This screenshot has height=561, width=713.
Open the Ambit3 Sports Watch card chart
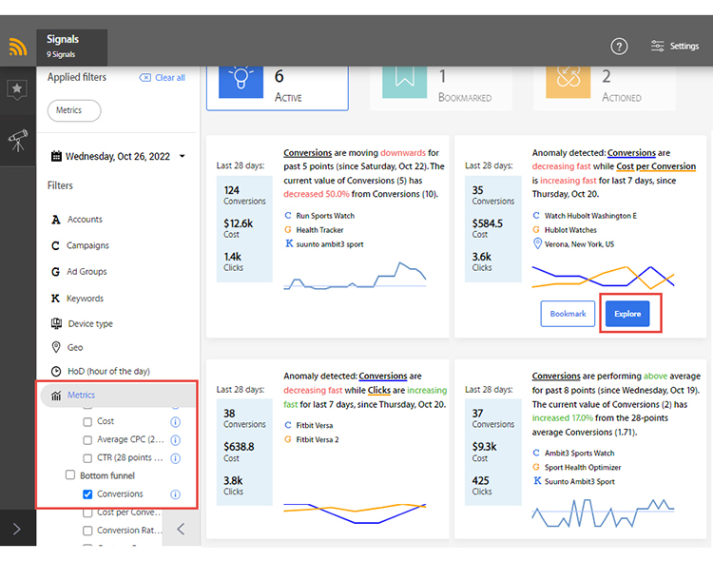click(603, 513)
